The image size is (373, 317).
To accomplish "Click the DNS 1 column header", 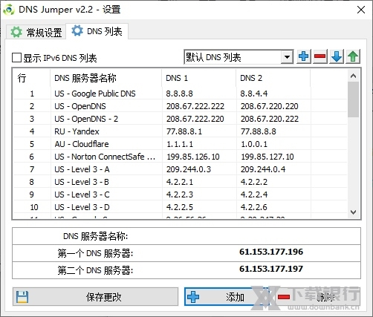I will point(199,78).
